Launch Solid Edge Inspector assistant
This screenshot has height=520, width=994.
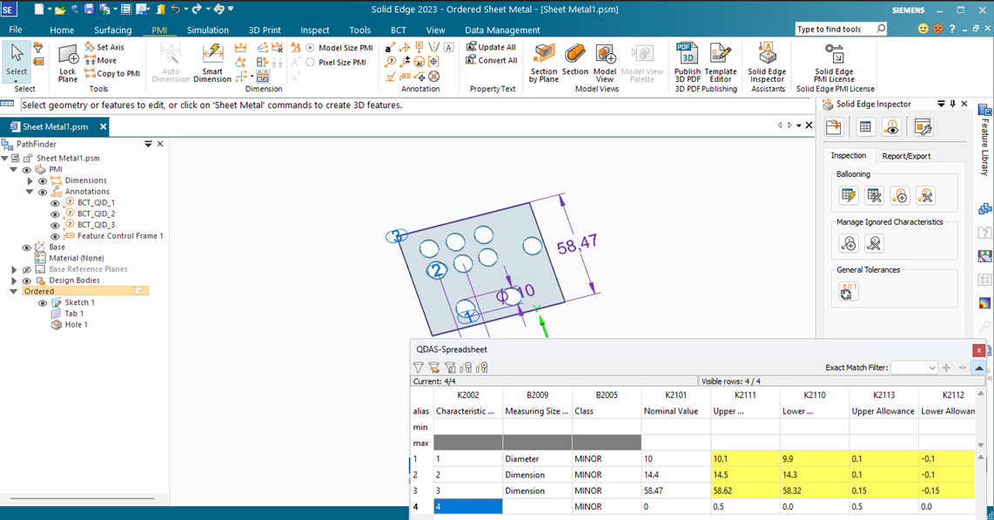[x=767, y=63]
